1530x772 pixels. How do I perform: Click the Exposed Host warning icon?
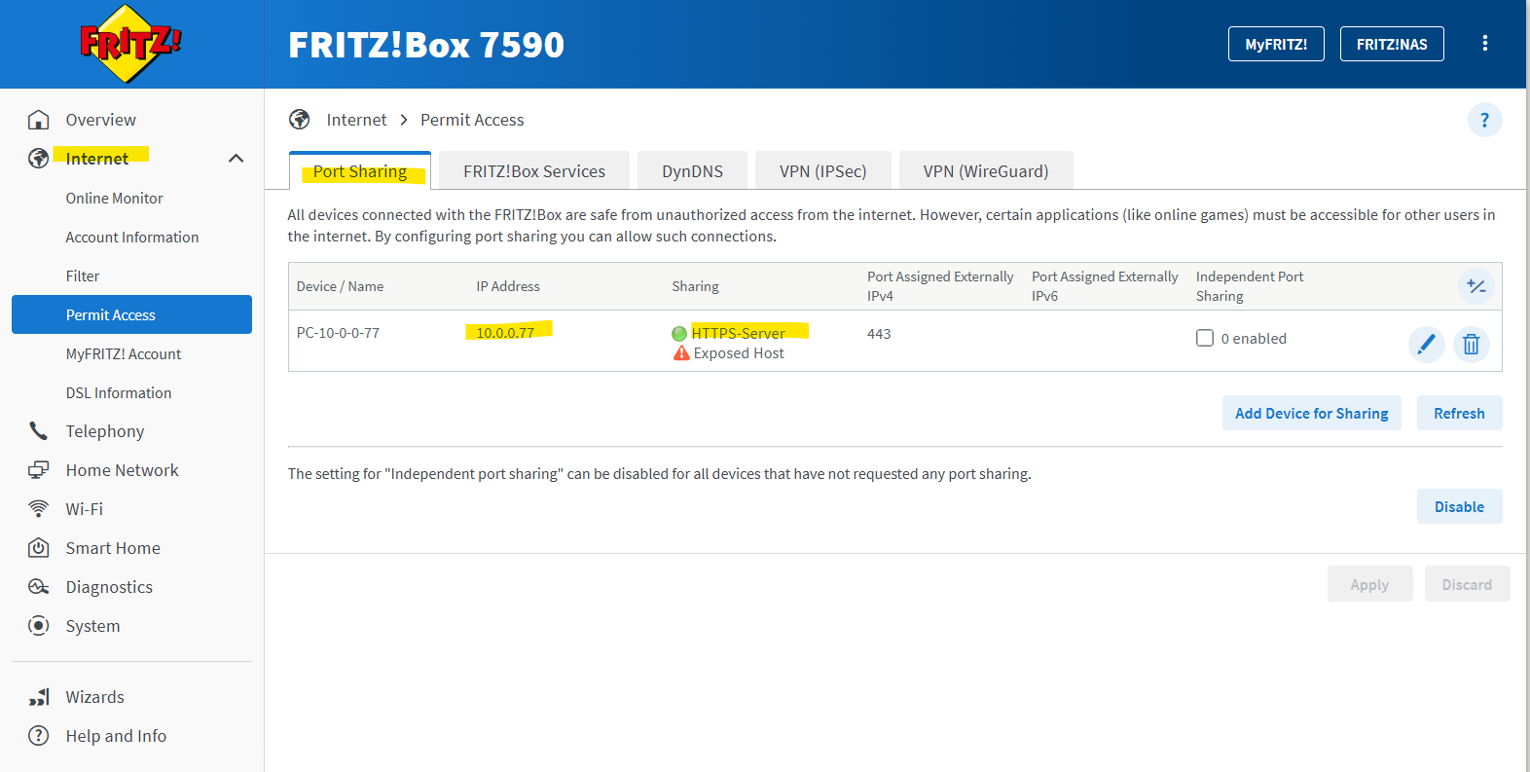(681, 353)
